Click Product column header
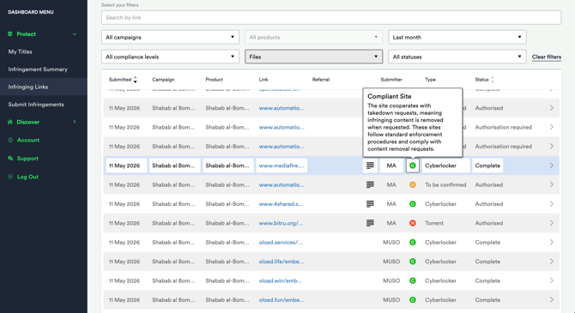 pyautogui.click(x=214, y=80)
